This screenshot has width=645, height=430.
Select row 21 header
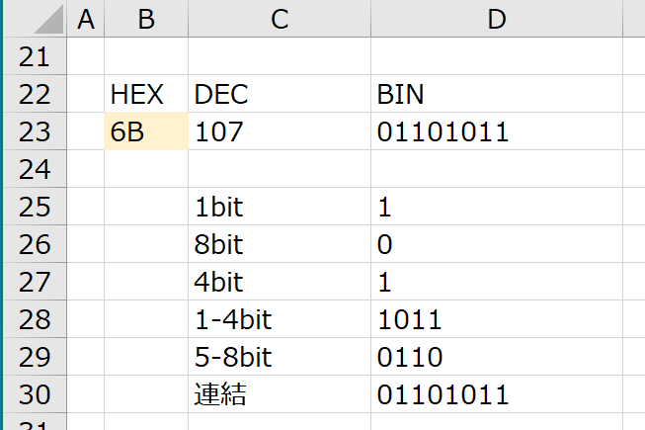pos(36,56)
